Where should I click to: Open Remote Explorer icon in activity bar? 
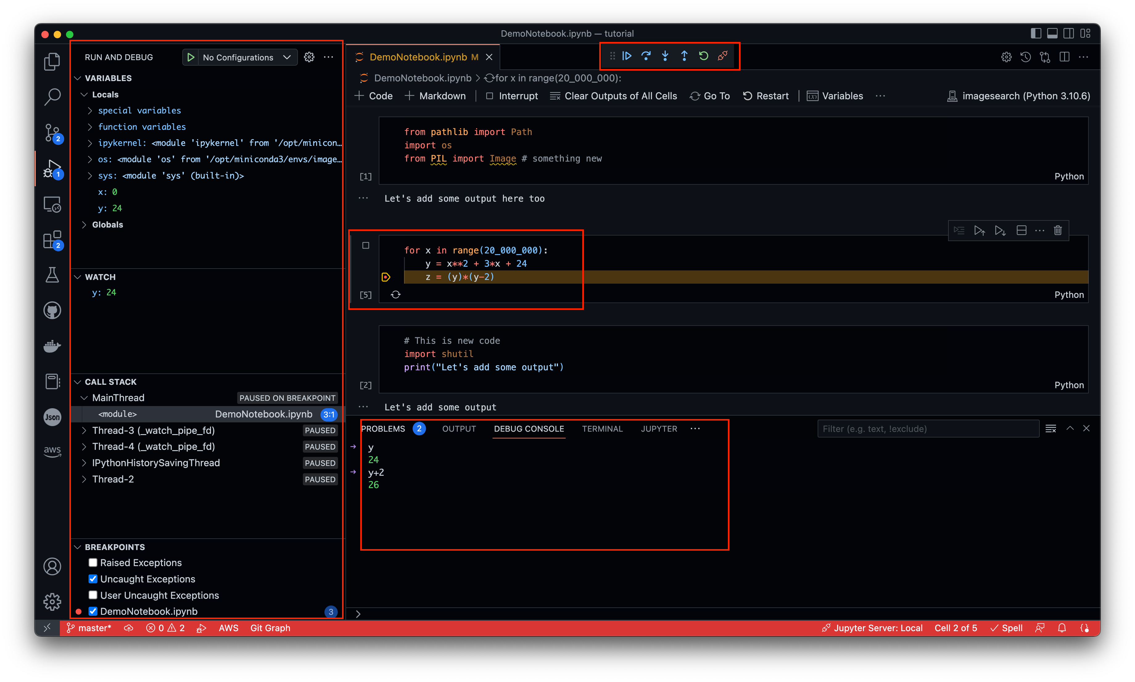pyautogui.click(x=52, y=204)
